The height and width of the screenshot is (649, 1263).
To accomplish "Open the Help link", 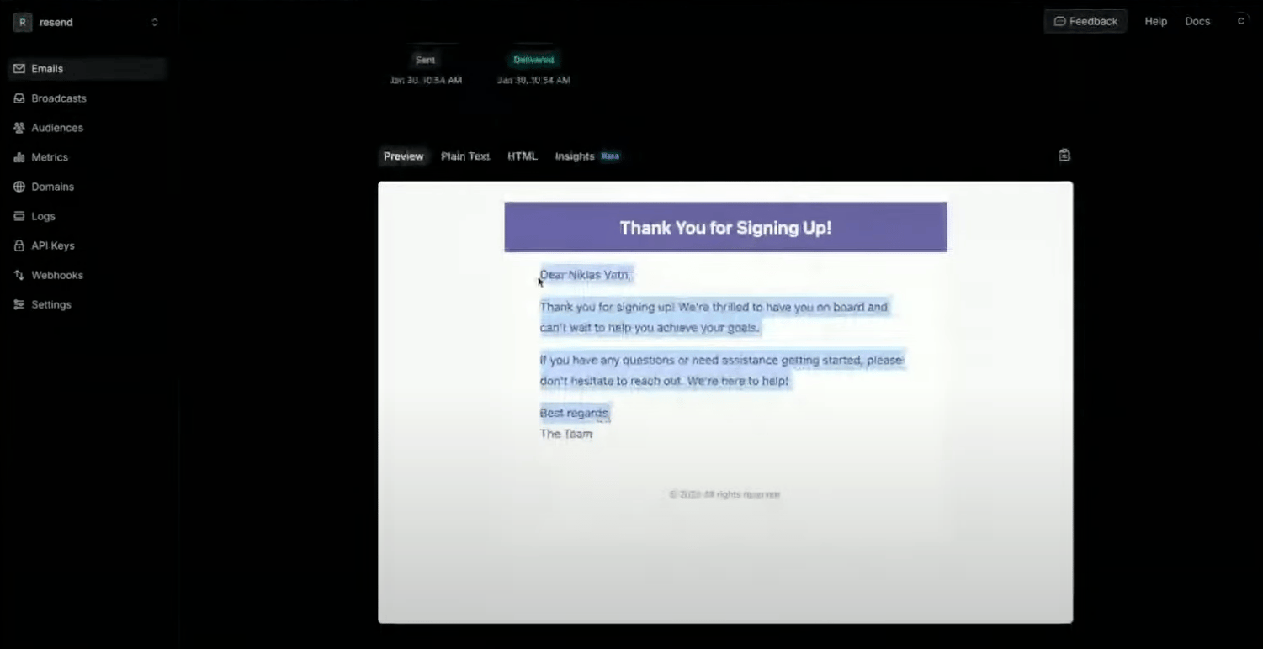I will (x=1156, y=22).
